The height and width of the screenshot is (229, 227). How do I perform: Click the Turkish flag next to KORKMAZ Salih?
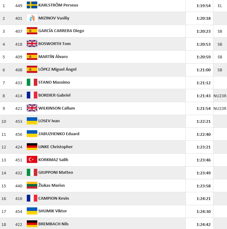tap(32, 160)
